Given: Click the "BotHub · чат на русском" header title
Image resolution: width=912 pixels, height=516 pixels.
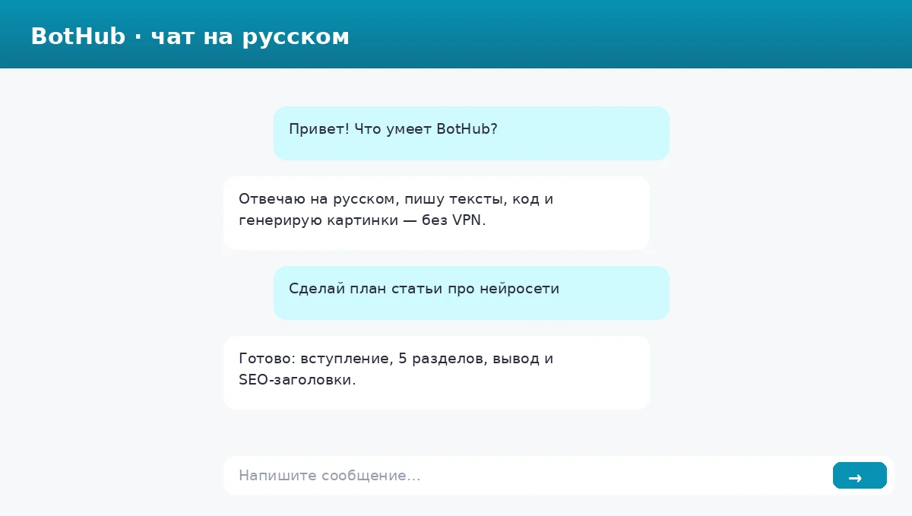Looking at the screenshot, I should click(x=190, y=36).
